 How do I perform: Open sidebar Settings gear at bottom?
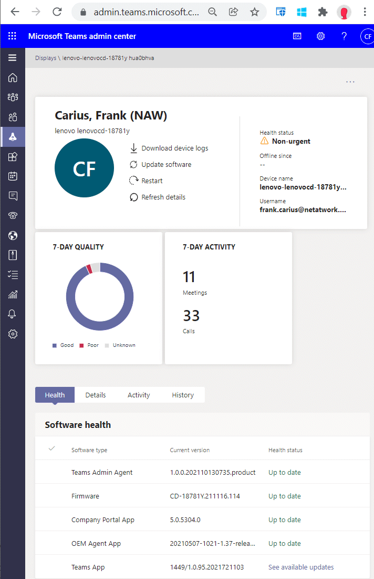pos(13,334)
